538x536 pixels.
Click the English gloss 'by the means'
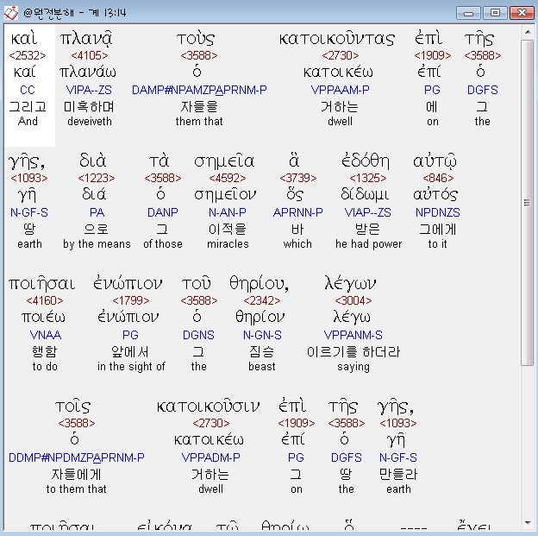coord(97,244)
